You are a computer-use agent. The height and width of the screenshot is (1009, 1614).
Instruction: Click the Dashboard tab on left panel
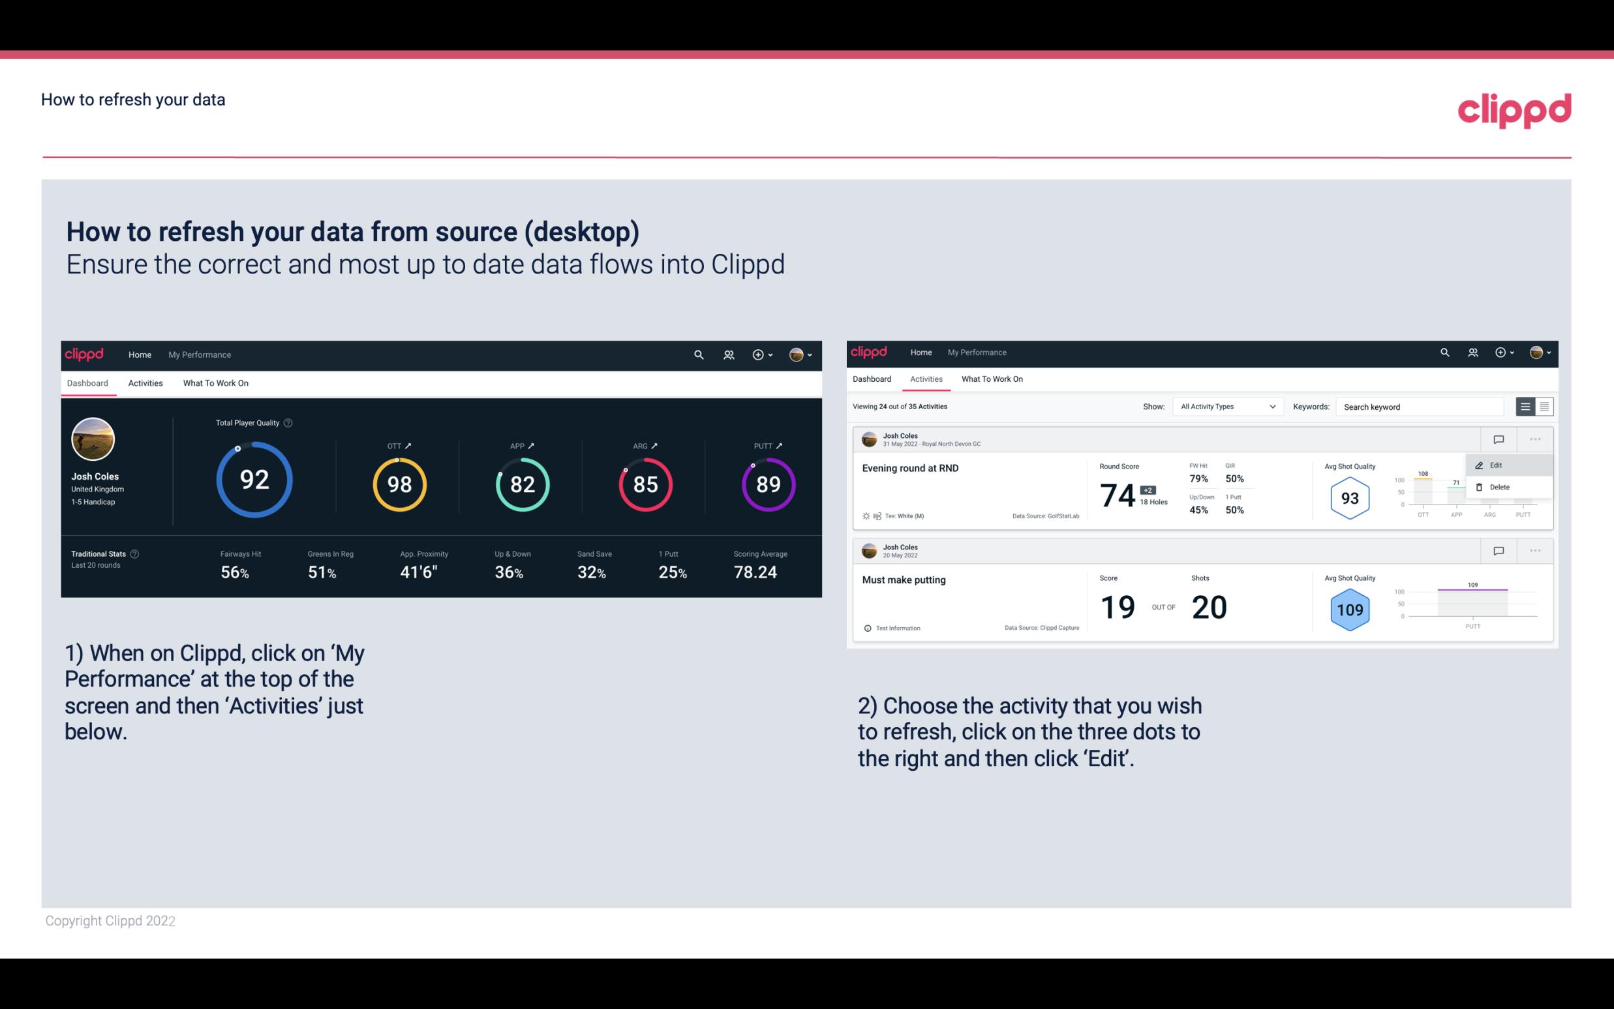88,382
